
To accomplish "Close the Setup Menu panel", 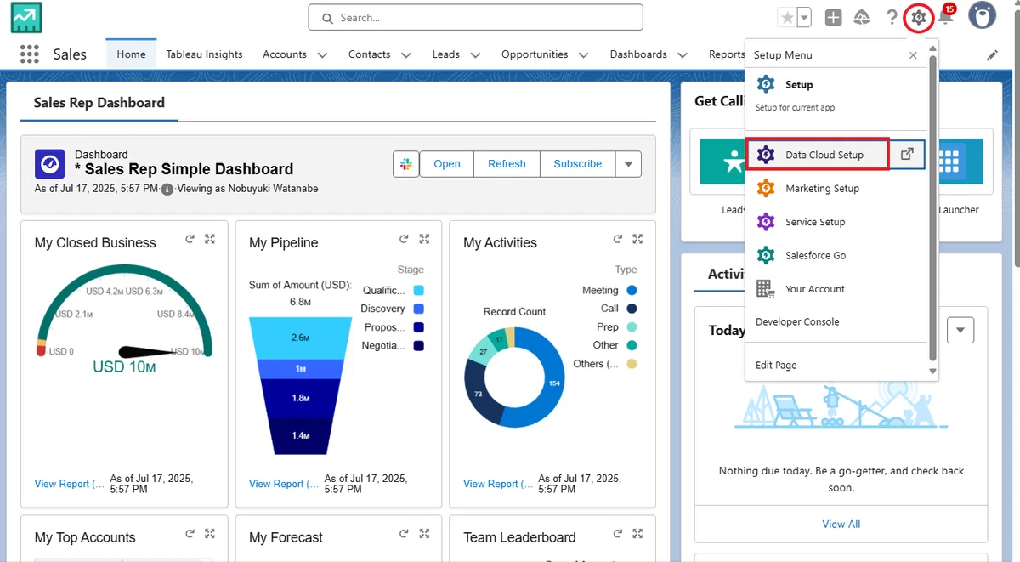I will (x=913, y=55).
